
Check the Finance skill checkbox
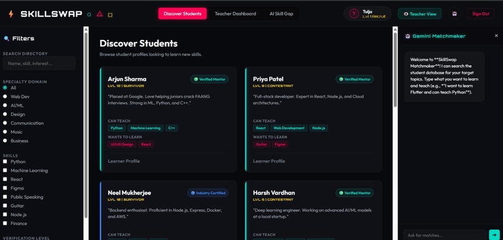pos(5,223)
